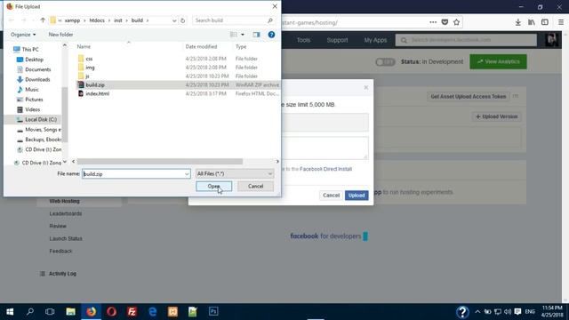Open Task View on taskbar

50,312
